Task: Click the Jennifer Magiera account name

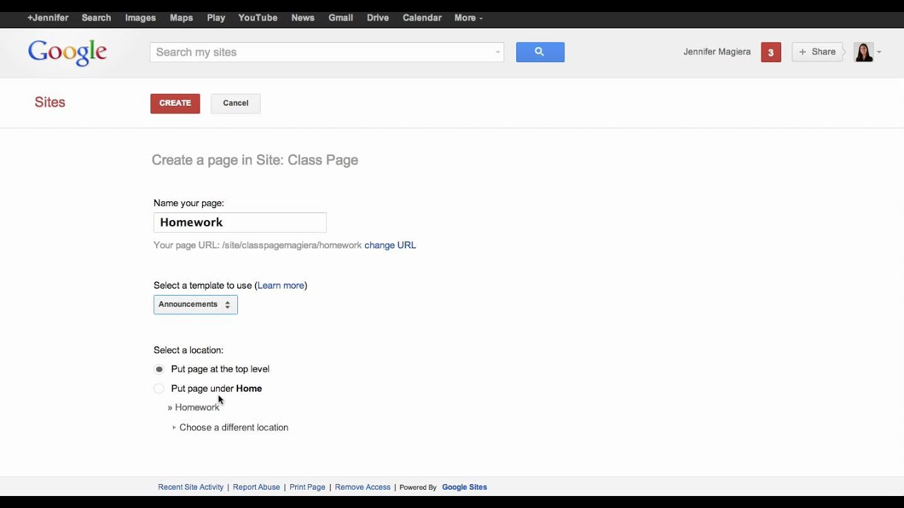Action: click(x=717, y=52)
